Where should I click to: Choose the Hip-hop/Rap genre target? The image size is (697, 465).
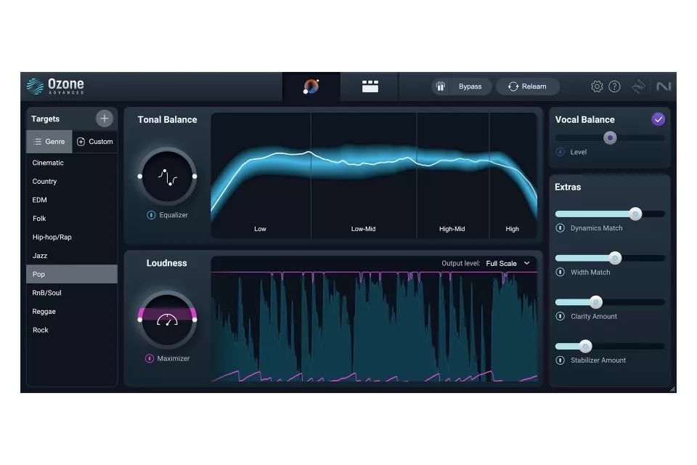[x=52, y=237]
